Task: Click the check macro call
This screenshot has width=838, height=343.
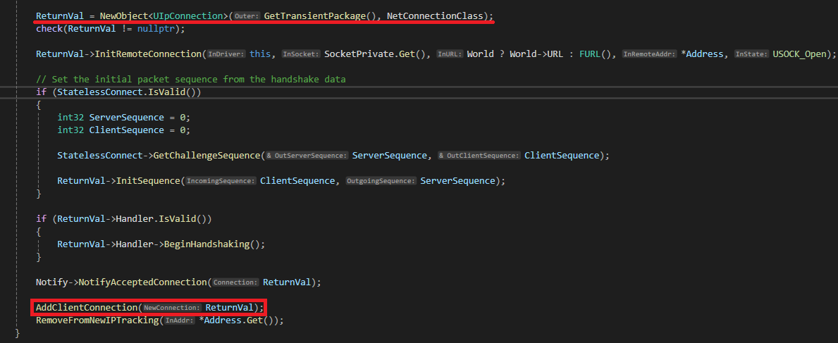Action: [49, 28]
